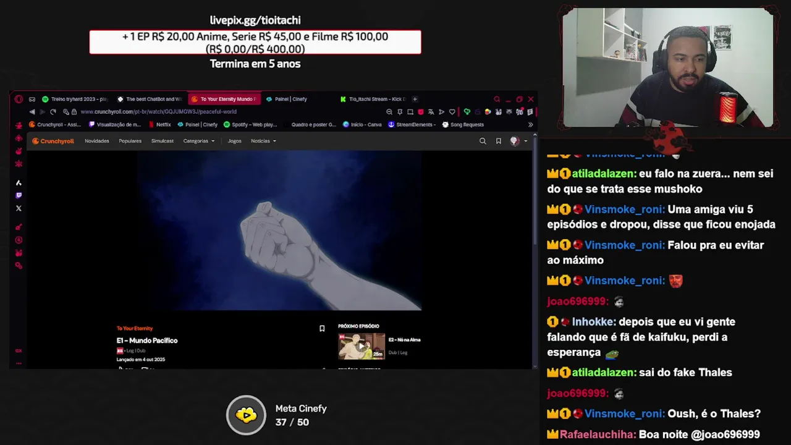This screenshot has width=791, height=445.
Task: Open the Opera GX menu logo
Action: [x=19, y=99]
